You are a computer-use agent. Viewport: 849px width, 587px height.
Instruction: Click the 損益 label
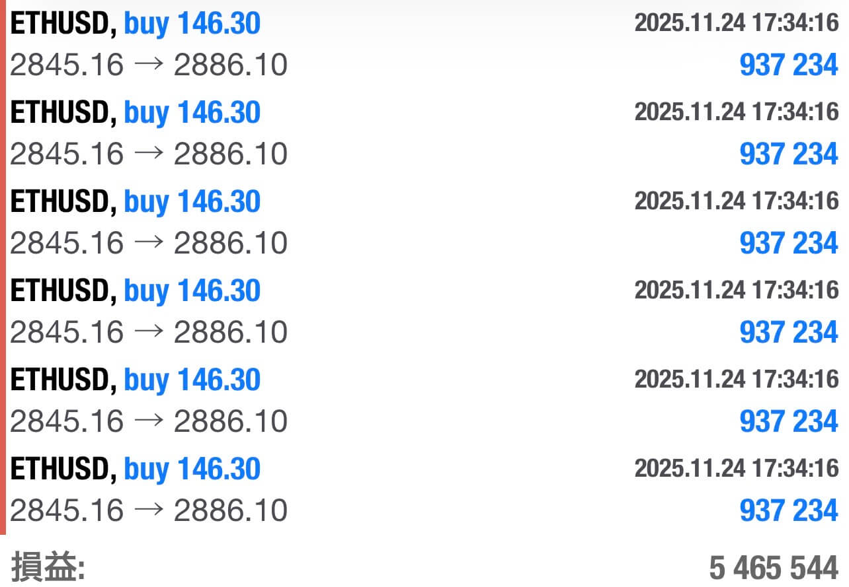point(48,567)
